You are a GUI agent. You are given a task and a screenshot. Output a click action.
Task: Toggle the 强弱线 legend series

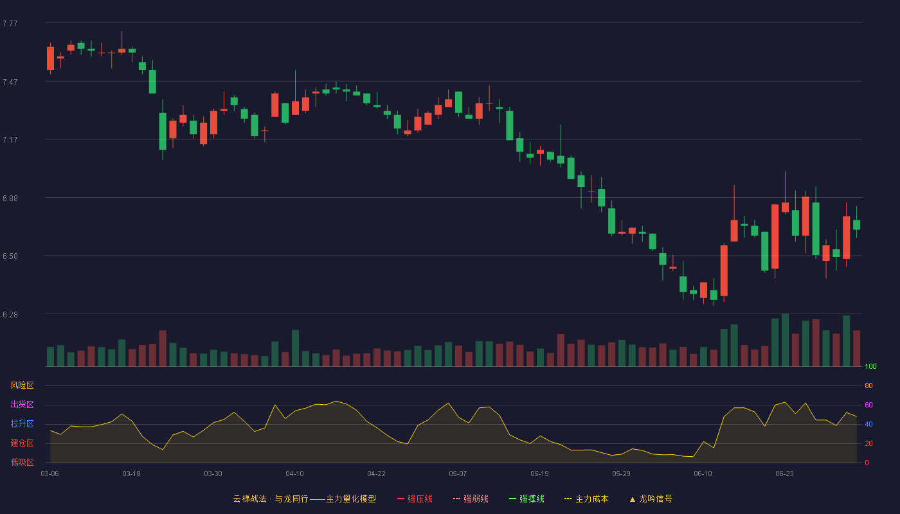tap(471, 499)
